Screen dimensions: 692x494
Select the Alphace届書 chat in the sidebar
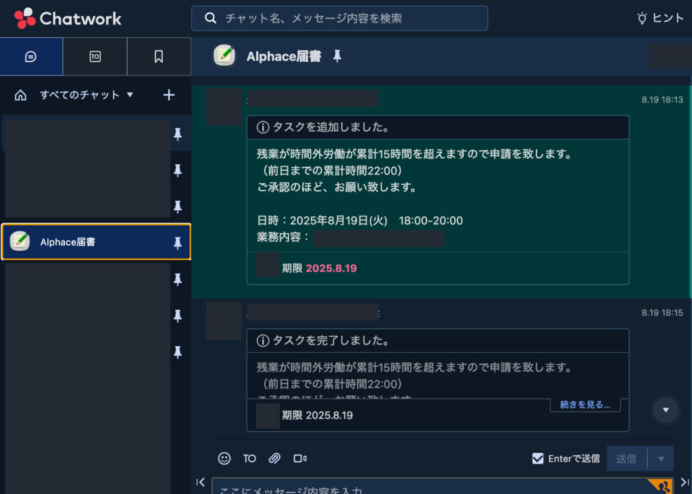(96, 242)
